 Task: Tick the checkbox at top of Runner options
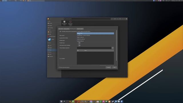(x=60, y=31)
